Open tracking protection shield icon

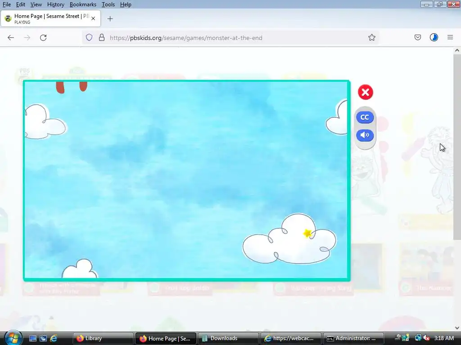[89, 38]
